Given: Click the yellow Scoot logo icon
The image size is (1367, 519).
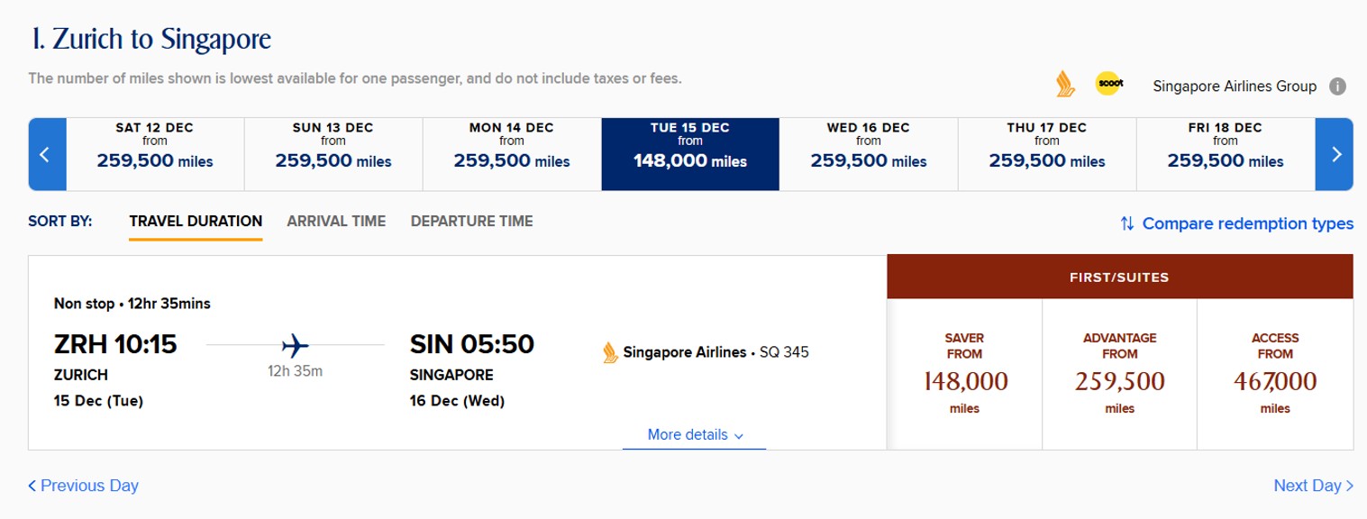Looking at the screenshot, I should tap(1108, 85).
